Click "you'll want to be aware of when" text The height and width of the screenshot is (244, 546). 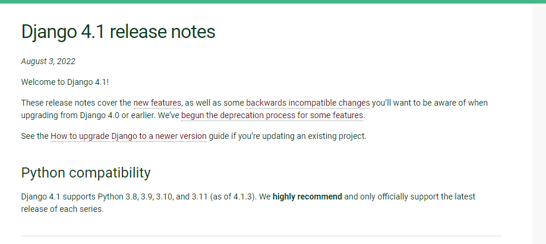[430, 103]
